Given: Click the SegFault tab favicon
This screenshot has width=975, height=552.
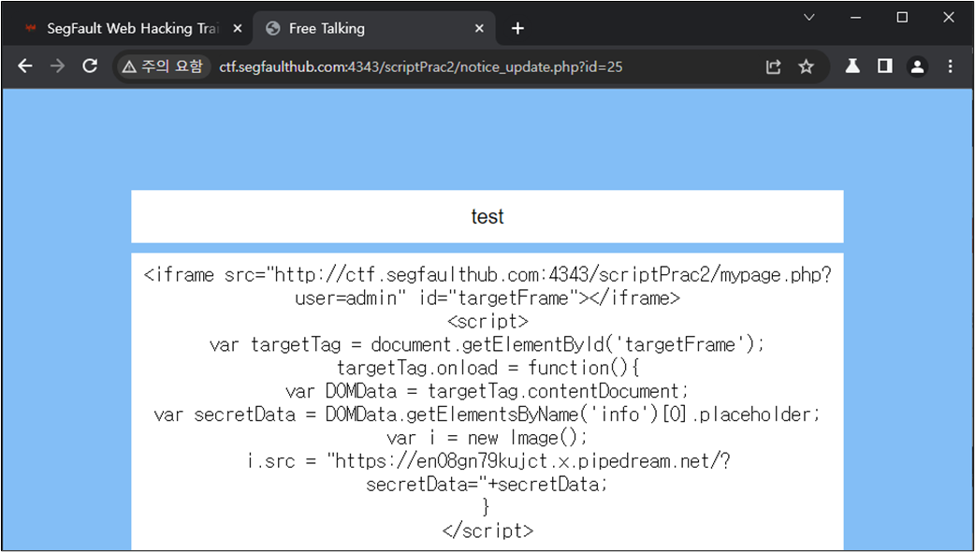Looking at the screenshot, I should pyautogui.click(x=31, y=29).
